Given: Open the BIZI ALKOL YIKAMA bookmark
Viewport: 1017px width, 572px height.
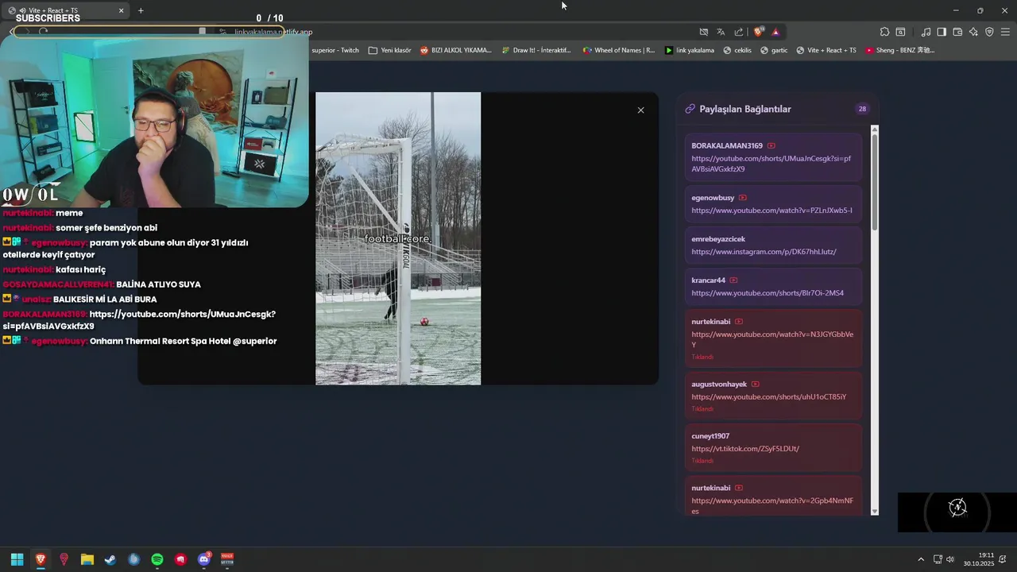Looking at the screenshot, I should 456,50.
